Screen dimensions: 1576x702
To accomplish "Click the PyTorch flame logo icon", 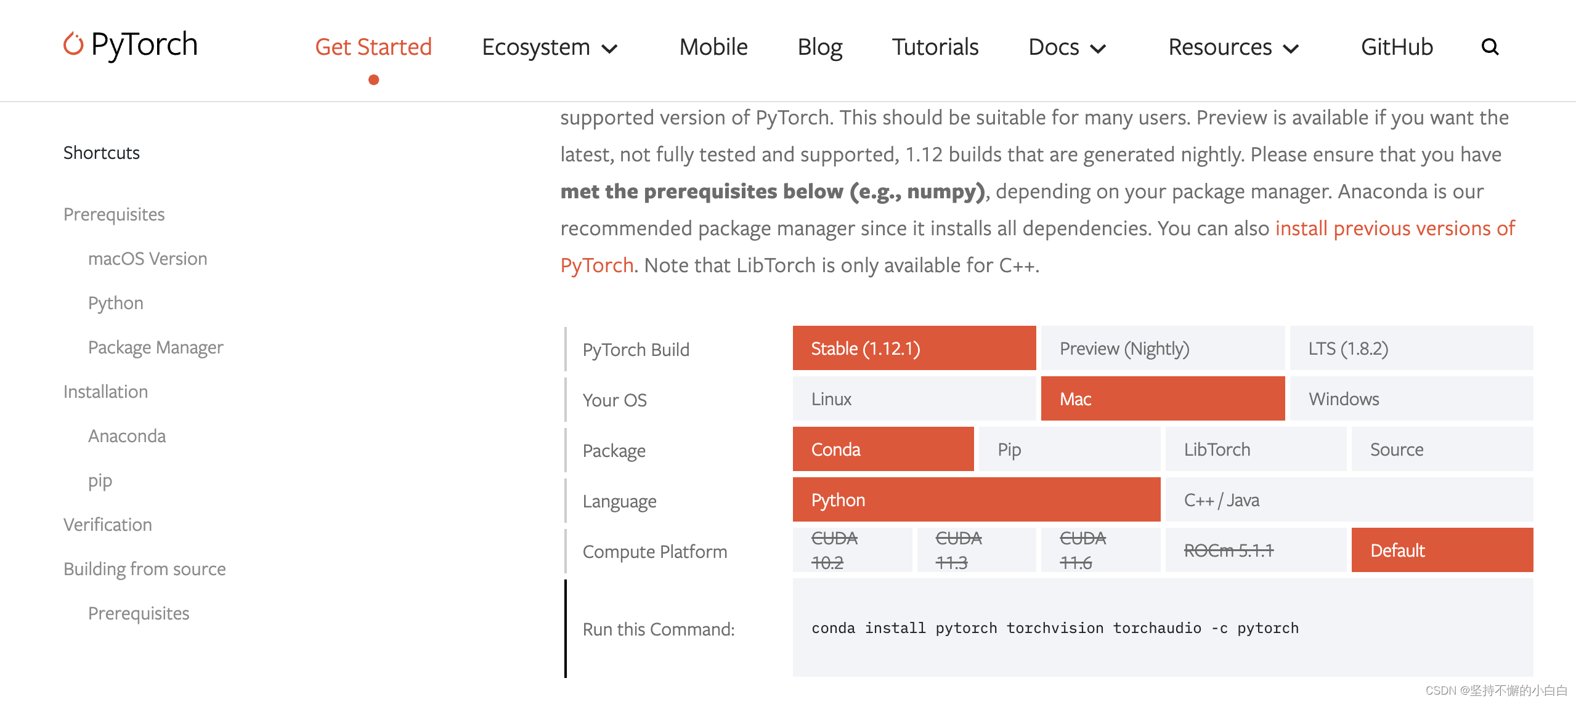I will coord(73,44).
